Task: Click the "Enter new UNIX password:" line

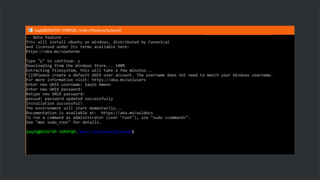Action: pyautogui.click(x=54, y=89)
